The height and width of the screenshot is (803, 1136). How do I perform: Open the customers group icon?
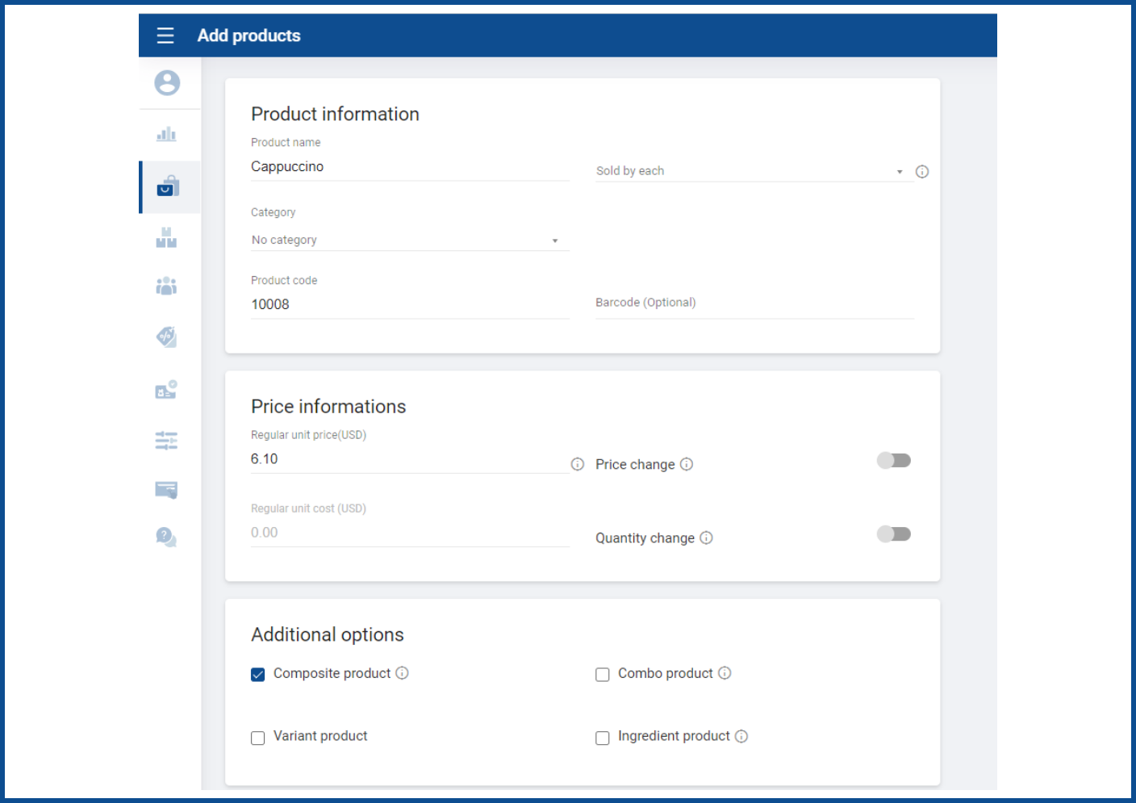166,286
